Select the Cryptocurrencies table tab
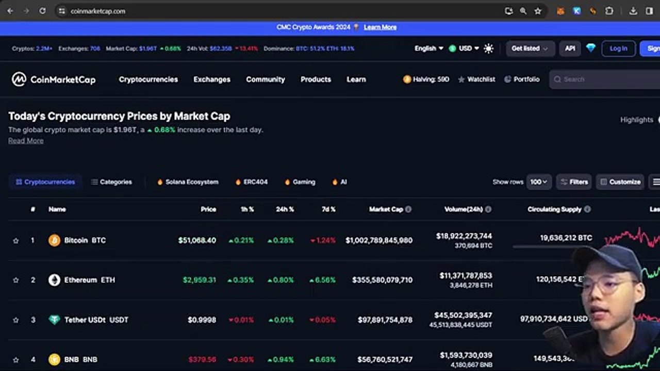This screenshot has width=660, height=371. coord(45,182)
